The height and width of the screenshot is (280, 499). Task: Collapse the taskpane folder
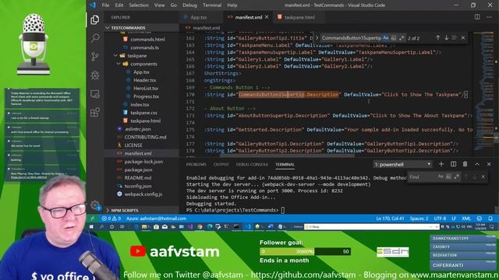115,55
